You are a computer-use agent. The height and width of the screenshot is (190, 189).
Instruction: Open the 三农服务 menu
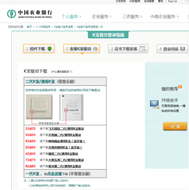pyautogui.click(x=132, y=16)
